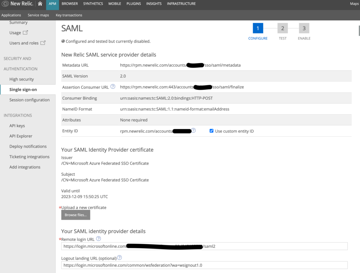This screenshot has height=273, width=360.
Task: Click the 'None required' attributes value
Action: point(134,120)
